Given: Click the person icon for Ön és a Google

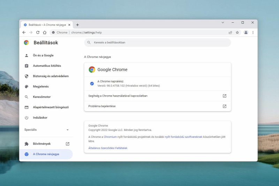Looking at the screenshot, I should (27, 55).
